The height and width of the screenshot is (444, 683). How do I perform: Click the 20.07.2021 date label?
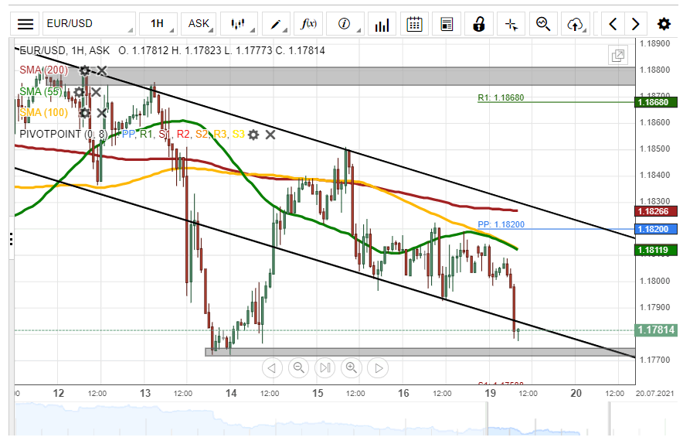point(654,394)
